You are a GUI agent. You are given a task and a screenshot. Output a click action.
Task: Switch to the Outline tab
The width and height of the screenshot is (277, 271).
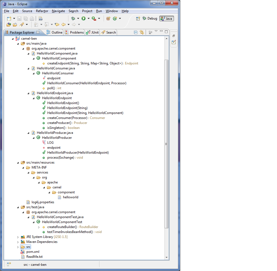click(54, 32)
